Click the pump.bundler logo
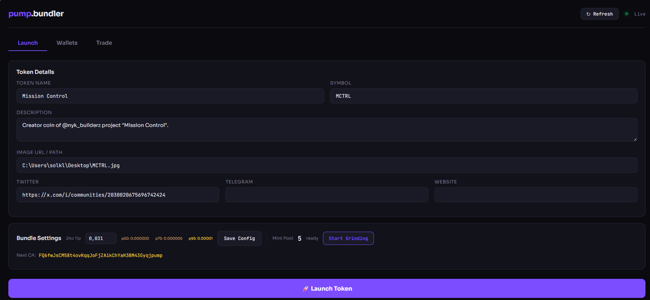The image size is (650, 300). (x=36, y=14)
